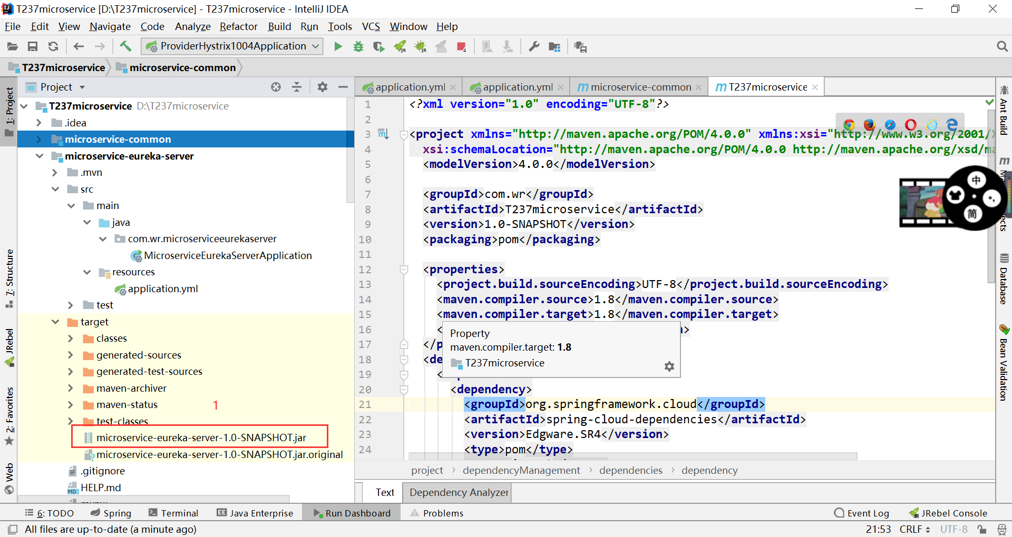The height and width of the screenshot is (537, 1012).
Task: Open the Event Log
Action: (862, 513)
